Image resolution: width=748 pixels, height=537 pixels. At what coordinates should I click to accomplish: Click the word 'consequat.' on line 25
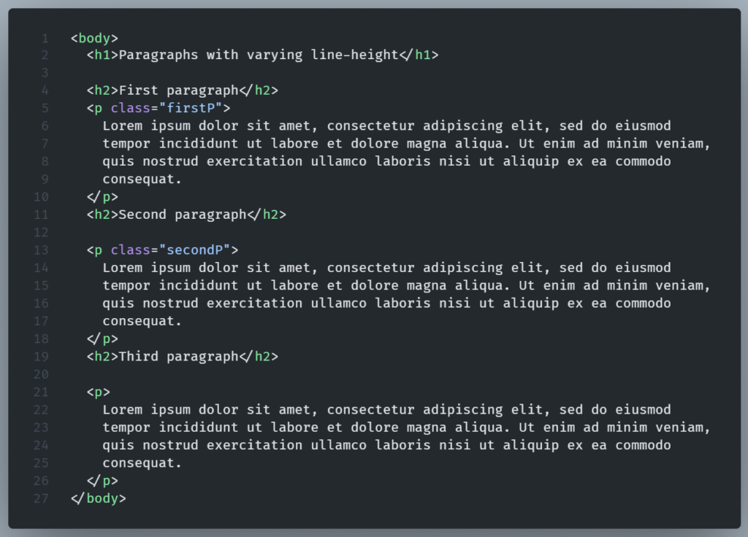pos(142,463)
